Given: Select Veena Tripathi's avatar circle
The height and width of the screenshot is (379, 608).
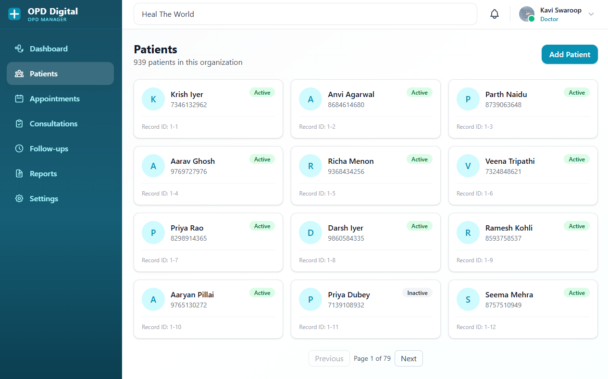Looking at the screenshot, I should pyautogui.click(x=468, y=166).
